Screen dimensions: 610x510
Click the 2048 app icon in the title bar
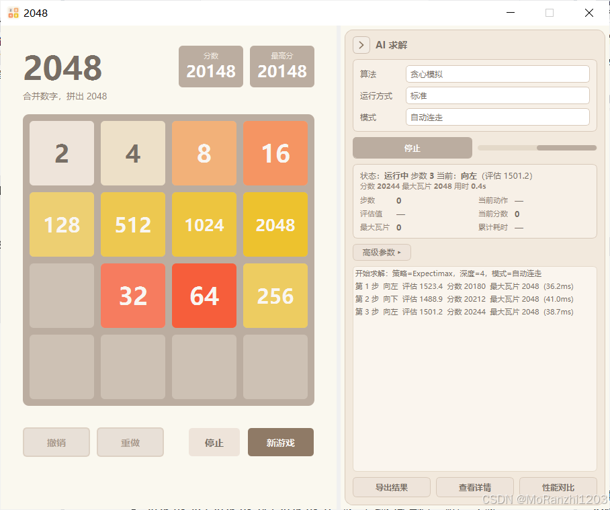click(13, 13)
